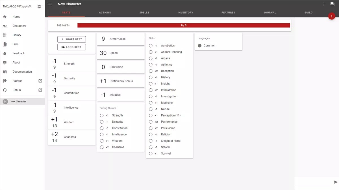Screen dimensions: 339x190
Task: Open the navigation hamburger menu
Action: coord(50,4)
